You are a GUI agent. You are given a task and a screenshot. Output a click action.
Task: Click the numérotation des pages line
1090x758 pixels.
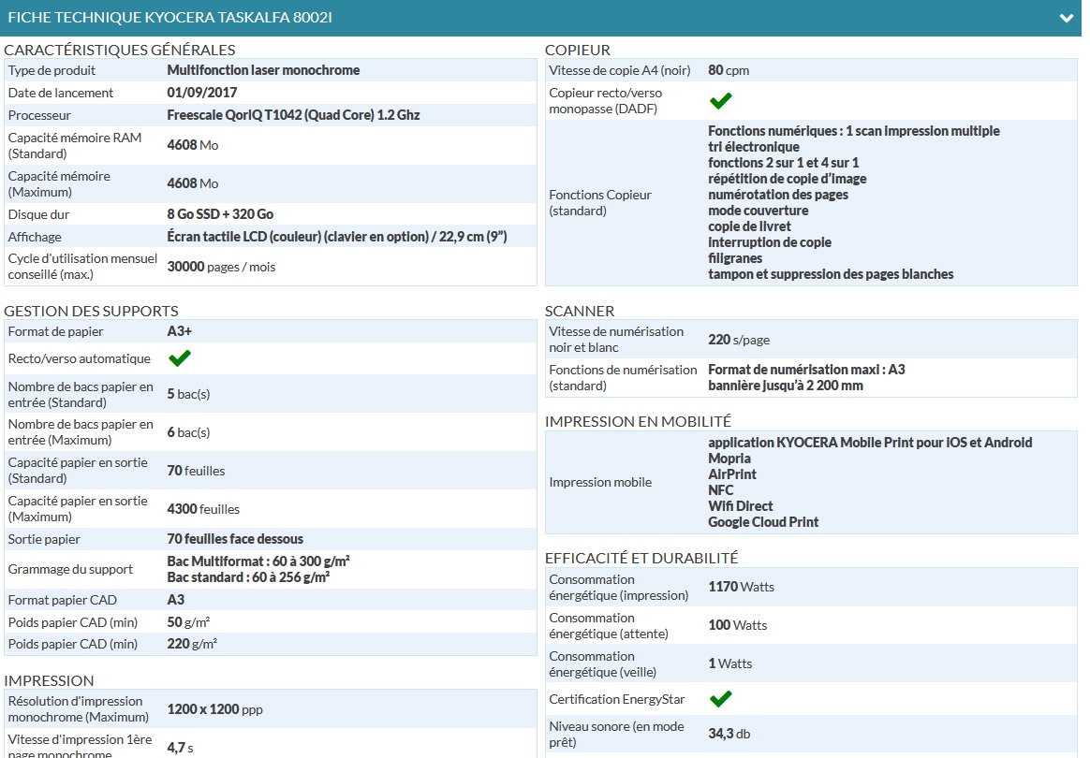coord(778,195)
